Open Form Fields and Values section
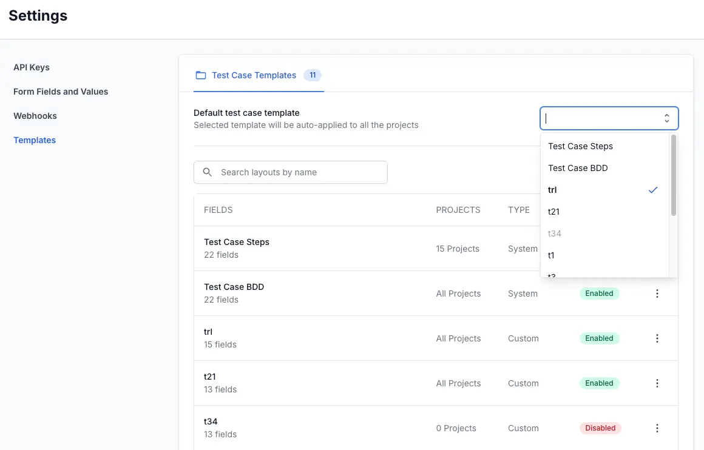The height and width of the screenshot is (450, 704). 61,92
